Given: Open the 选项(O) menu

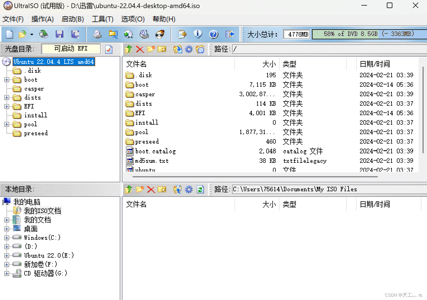Looking at the screenshot, I should point(133,19).
